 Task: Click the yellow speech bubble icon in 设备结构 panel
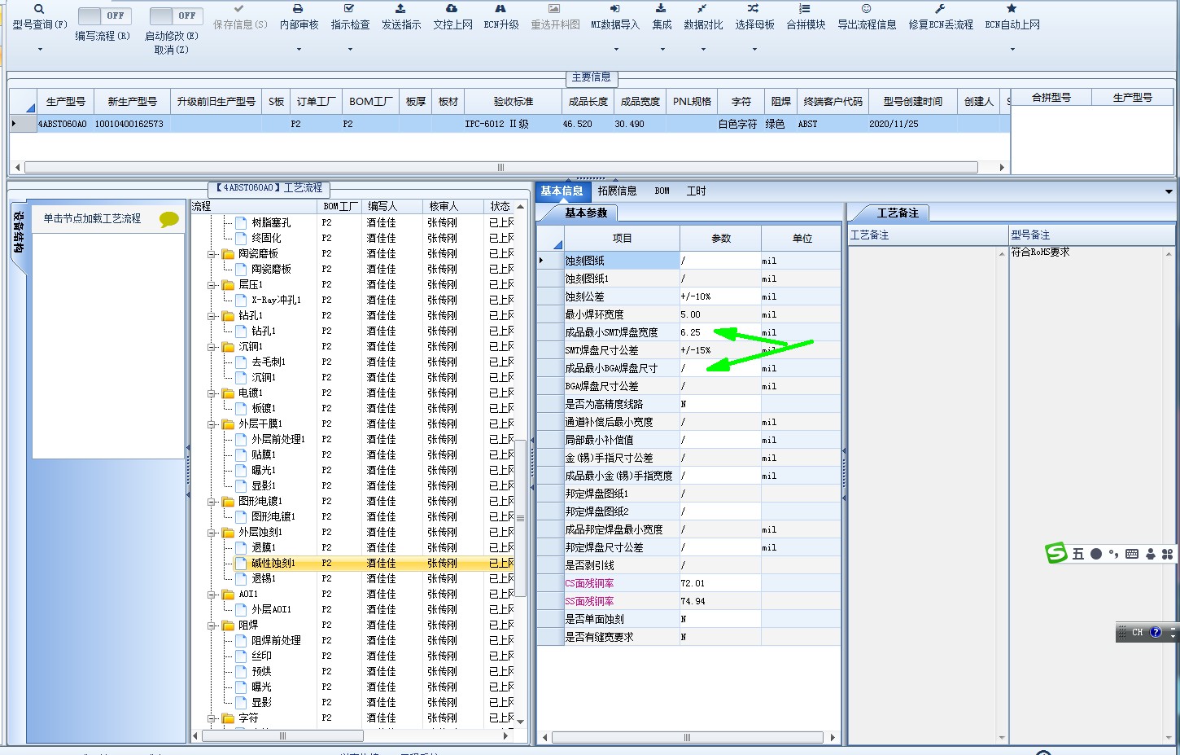(169, 219)
